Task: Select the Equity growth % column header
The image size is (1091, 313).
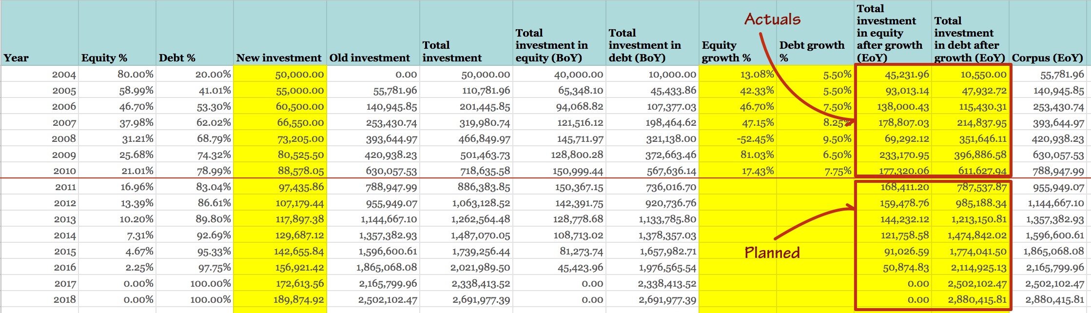Action: tap(738, 33)
